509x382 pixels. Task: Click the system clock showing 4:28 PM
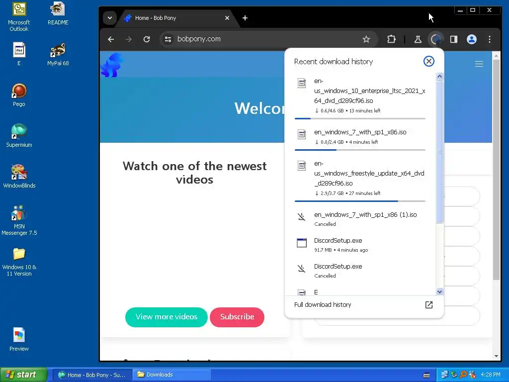pos(491,375)
